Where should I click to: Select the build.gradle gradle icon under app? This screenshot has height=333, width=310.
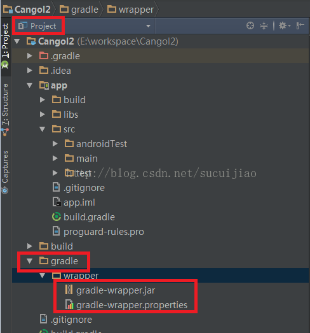tap(57, 217)
